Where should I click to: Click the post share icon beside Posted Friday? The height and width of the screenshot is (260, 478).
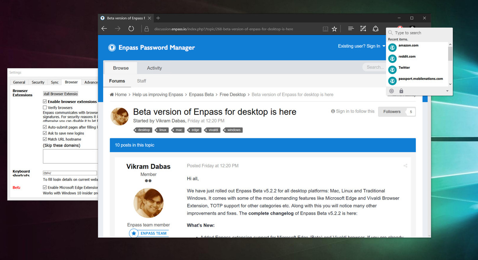click(406, 166)
